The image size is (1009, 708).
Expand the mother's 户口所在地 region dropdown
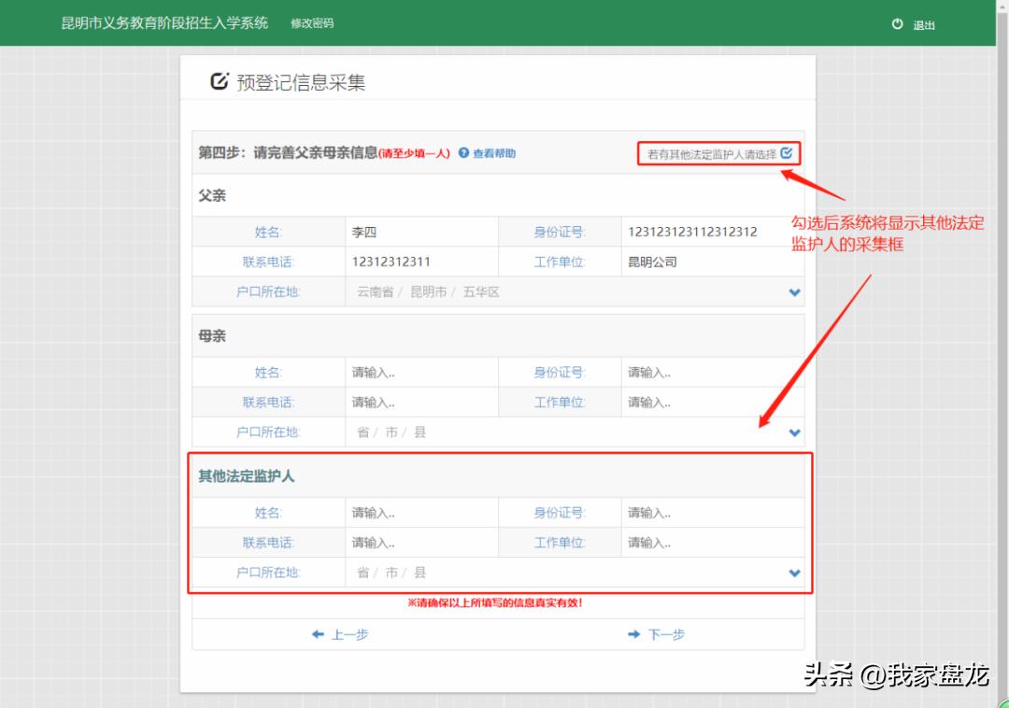pos(795,432)
